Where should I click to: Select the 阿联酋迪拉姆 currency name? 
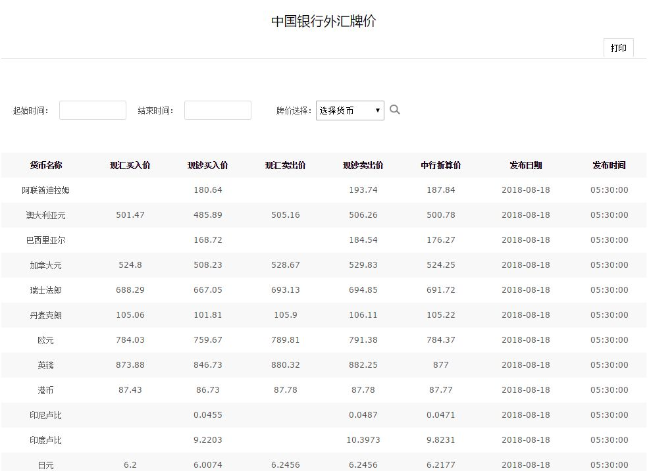click(46, 190)
